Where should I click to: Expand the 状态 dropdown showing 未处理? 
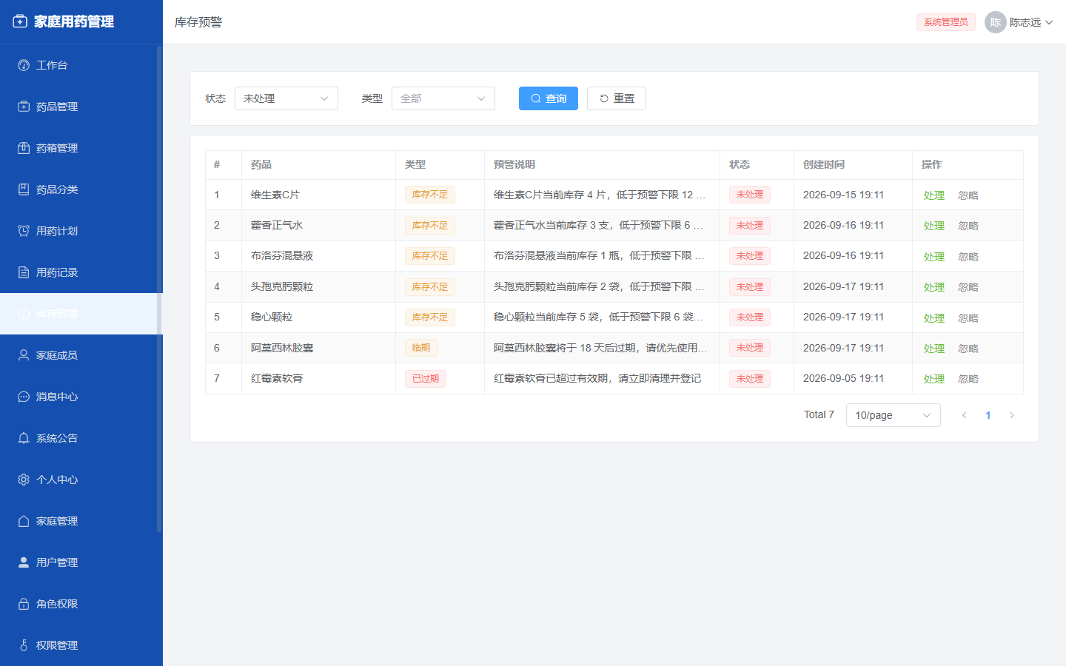coord(286,98)
